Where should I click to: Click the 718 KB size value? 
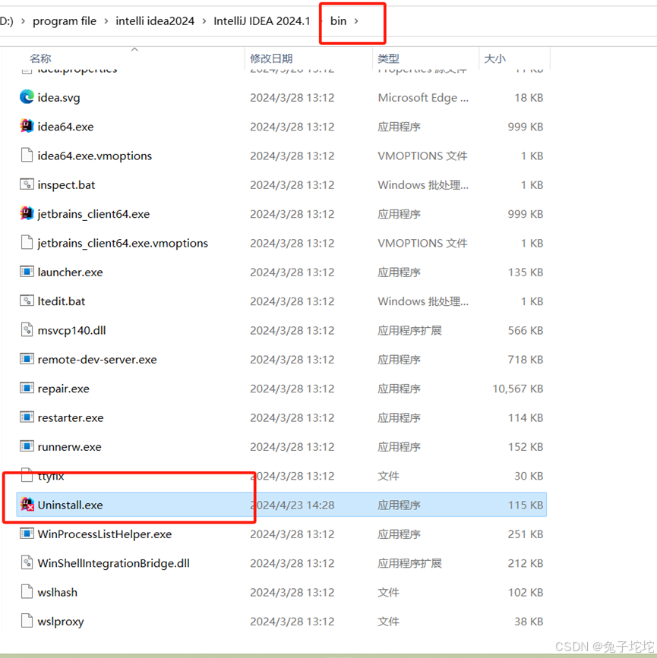click(526, 359)
